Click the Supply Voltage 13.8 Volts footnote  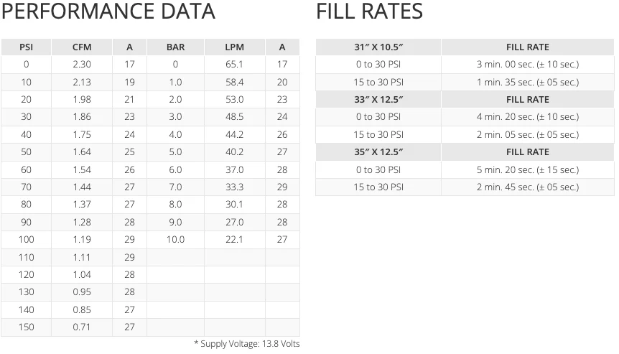pos(246,344)
